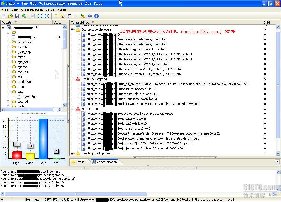Image resolution: width=281 pixels, height=202 pixels.
Task: Collapse the data folder
Action: point(8,92)
